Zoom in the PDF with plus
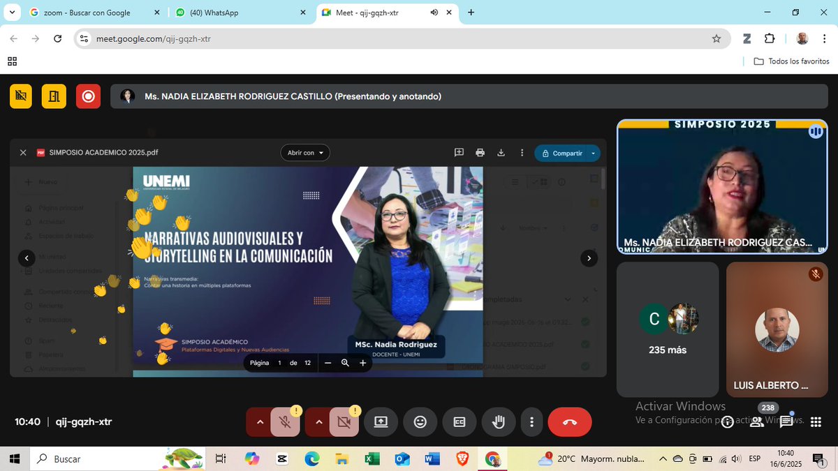 (362, 363)
